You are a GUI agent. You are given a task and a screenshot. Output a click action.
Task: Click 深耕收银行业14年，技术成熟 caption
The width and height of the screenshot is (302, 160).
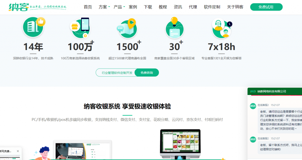33,58
